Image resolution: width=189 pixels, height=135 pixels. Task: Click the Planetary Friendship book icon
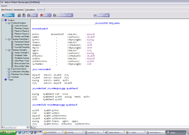9,39
